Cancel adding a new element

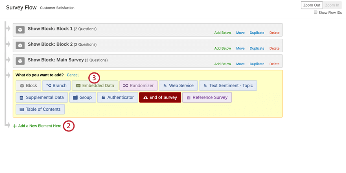[72, 75]
